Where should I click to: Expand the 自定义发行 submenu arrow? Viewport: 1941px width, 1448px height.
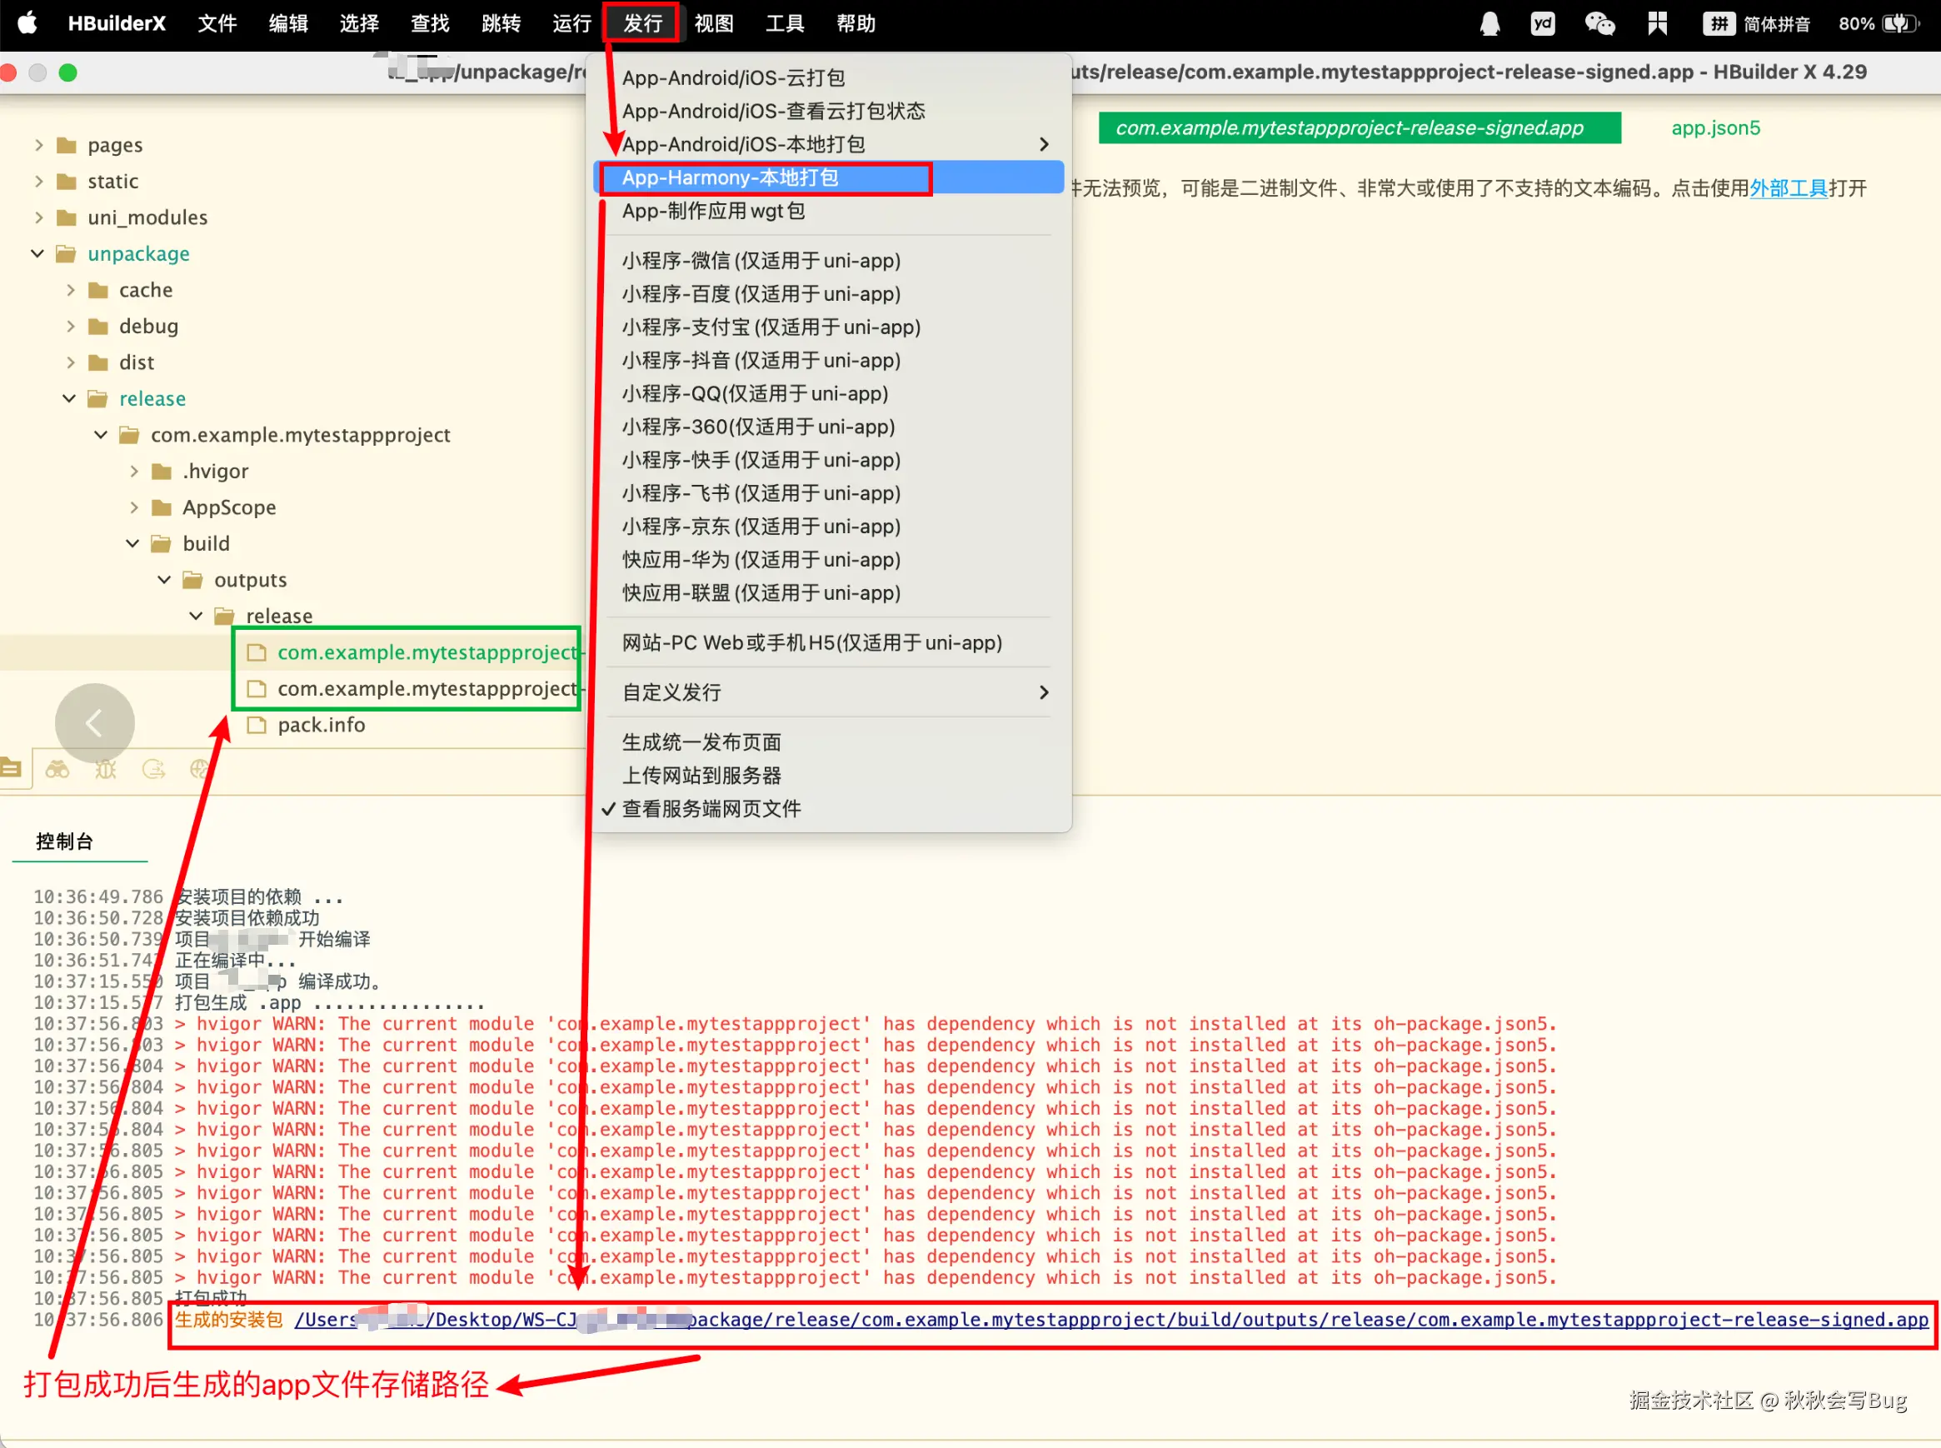click(1043, 692)
